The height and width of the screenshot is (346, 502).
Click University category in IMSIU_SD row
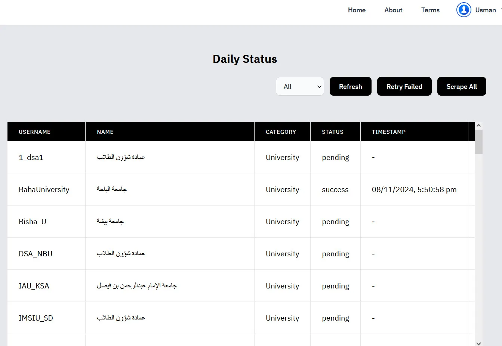[x=282, y=318]
